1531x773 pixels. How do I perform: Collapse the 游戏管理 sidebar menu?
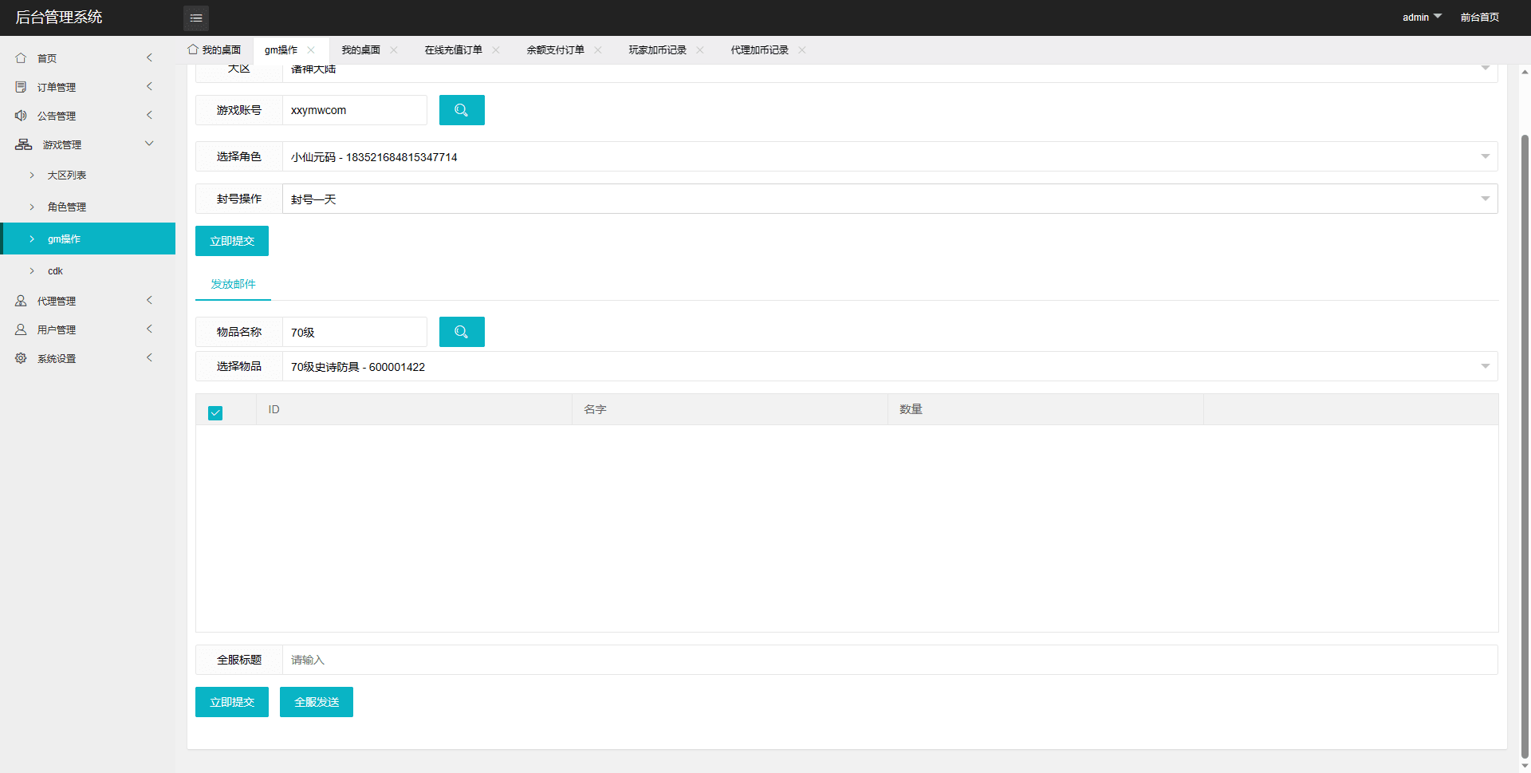point(149,144)
